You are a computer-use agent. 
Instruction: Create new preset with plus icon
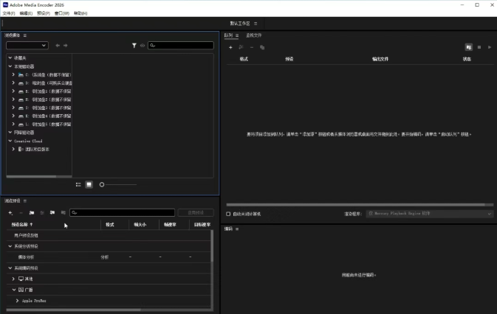10,213
